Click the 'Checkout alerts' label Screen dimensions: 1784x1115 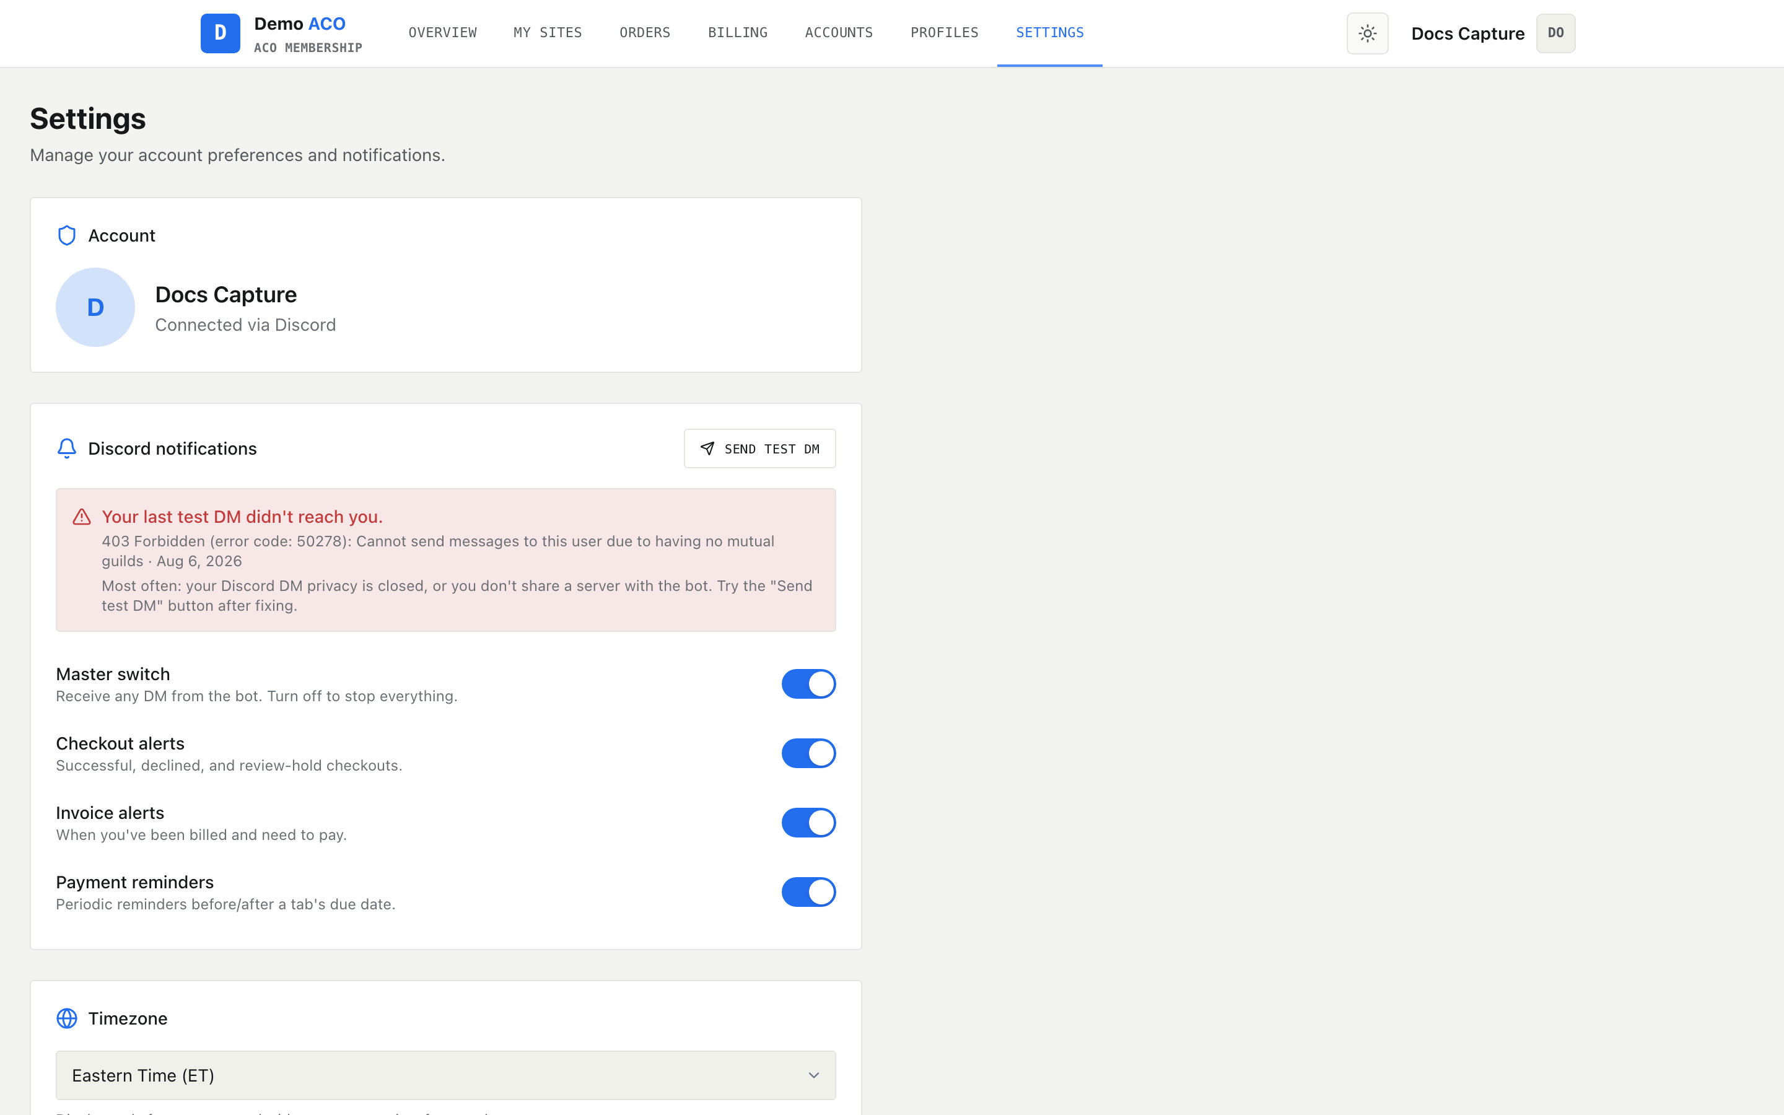(x=120, y=743)
